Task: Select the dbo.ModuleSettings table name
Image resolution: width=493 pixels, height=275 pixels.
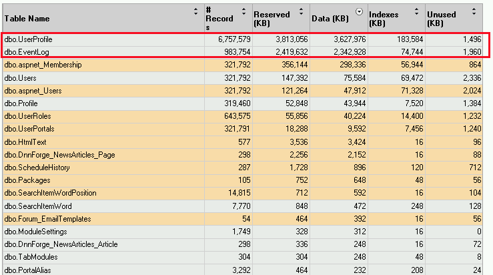Action: coord(36,232)
